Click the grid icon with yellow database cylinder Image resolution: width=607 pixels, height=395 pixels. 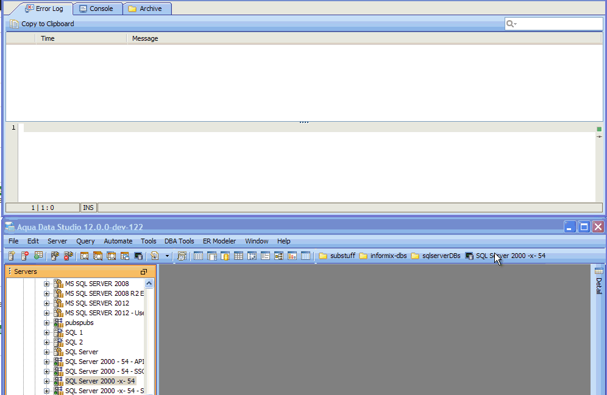pos(225,256)
